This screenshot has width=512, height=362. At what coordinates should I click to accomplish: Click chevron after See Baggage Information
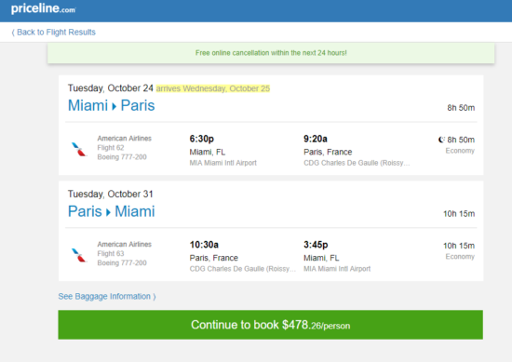coord(155,296)
